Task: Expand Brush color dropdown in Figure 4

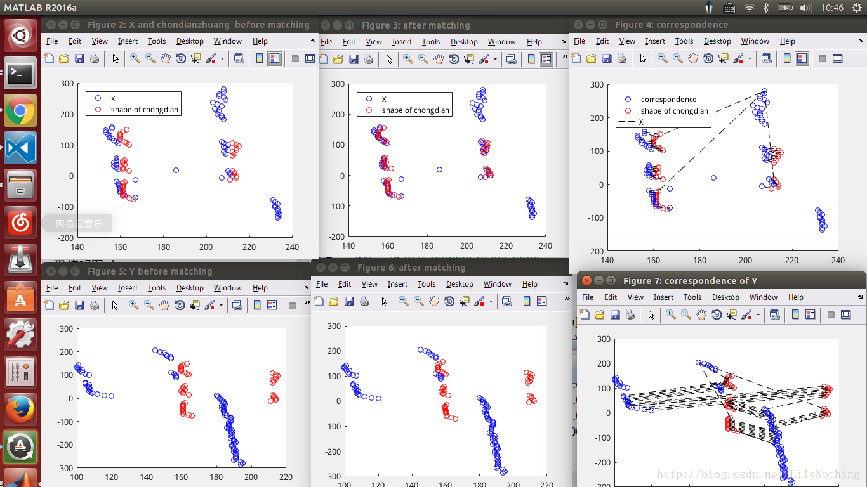Action: coord(750,58)
